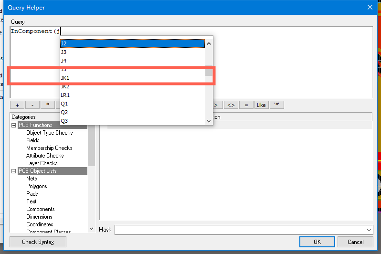The image size is (381, 254).
Task: Select JK1 from the autocomplete list
Action: tap(65, 78)
